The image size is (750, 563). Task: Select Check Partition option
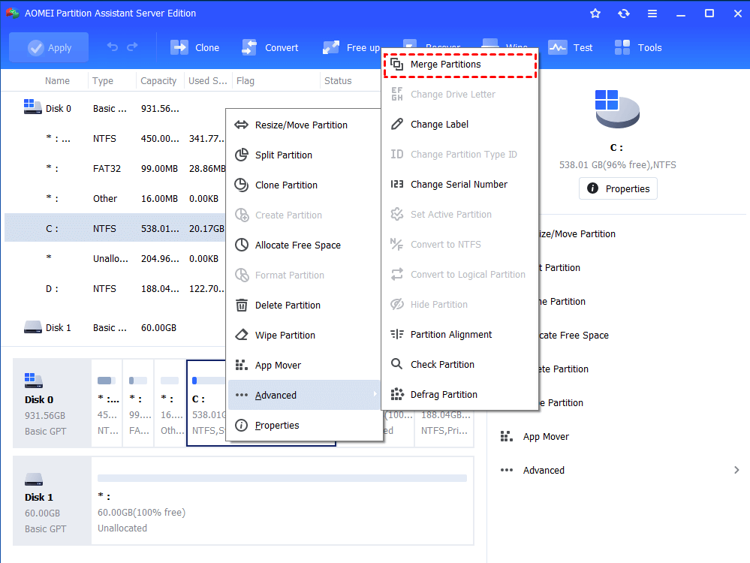click(x=459, y=365)
